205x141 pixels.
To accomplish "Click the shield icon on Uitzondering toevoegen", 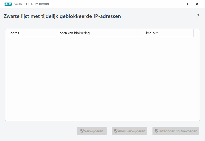I will click(x=157, y=131).
